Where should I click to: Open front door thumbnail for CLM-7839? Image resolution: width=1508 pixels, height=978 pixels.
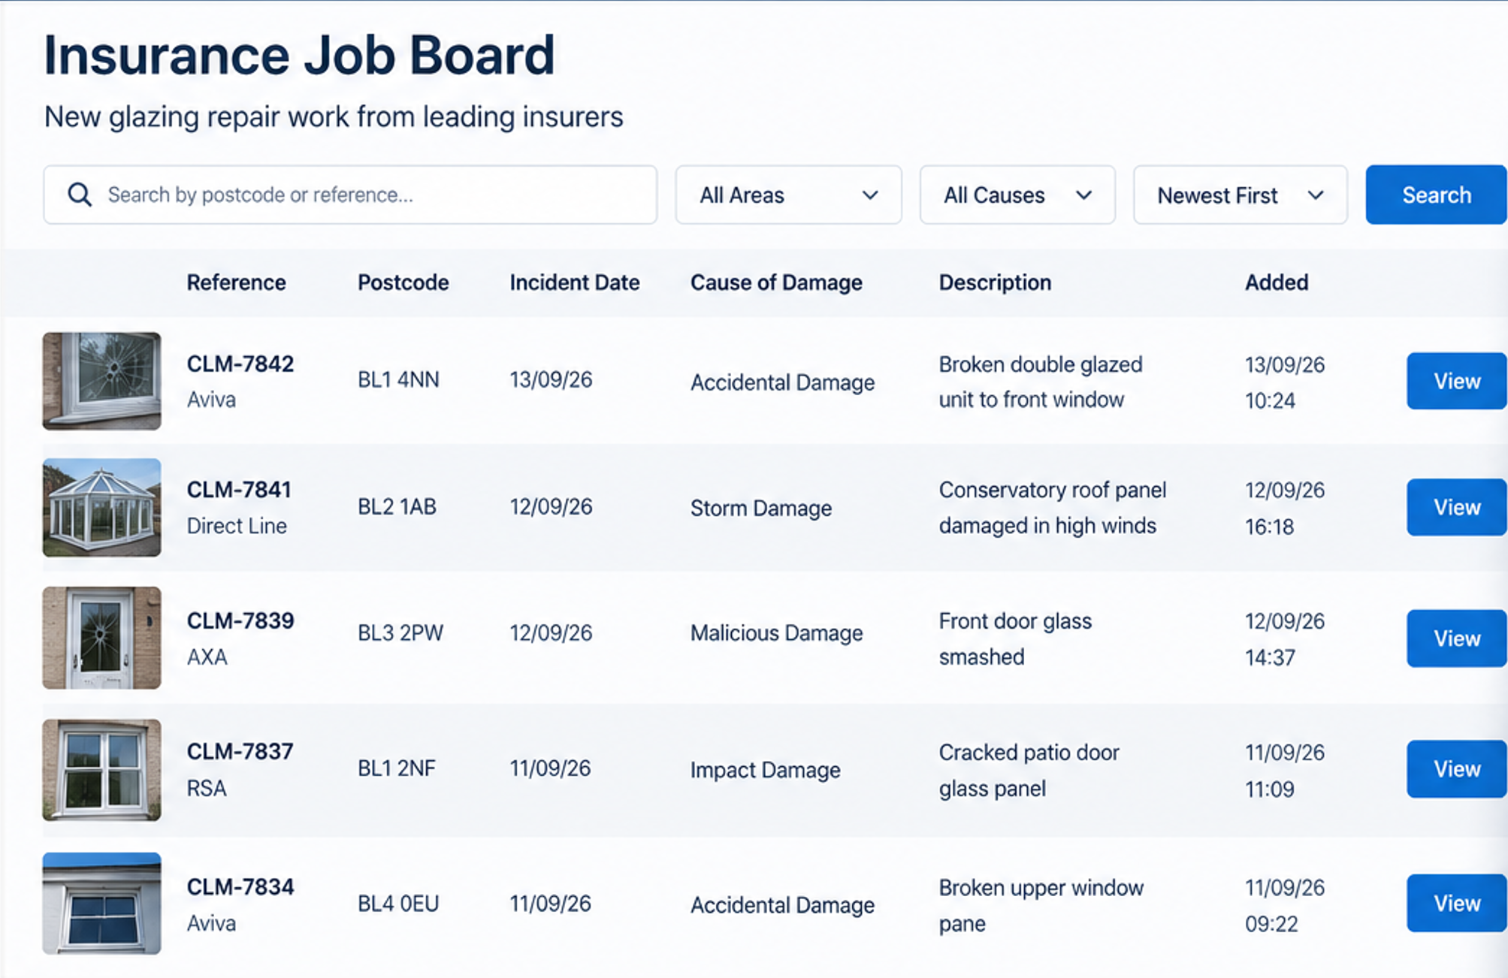pos(101,638)
